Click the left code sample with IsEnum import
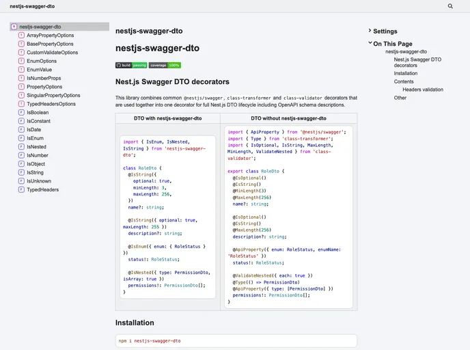Image resolution: width=470 pixels, height=350 pixels. [168, 217]
